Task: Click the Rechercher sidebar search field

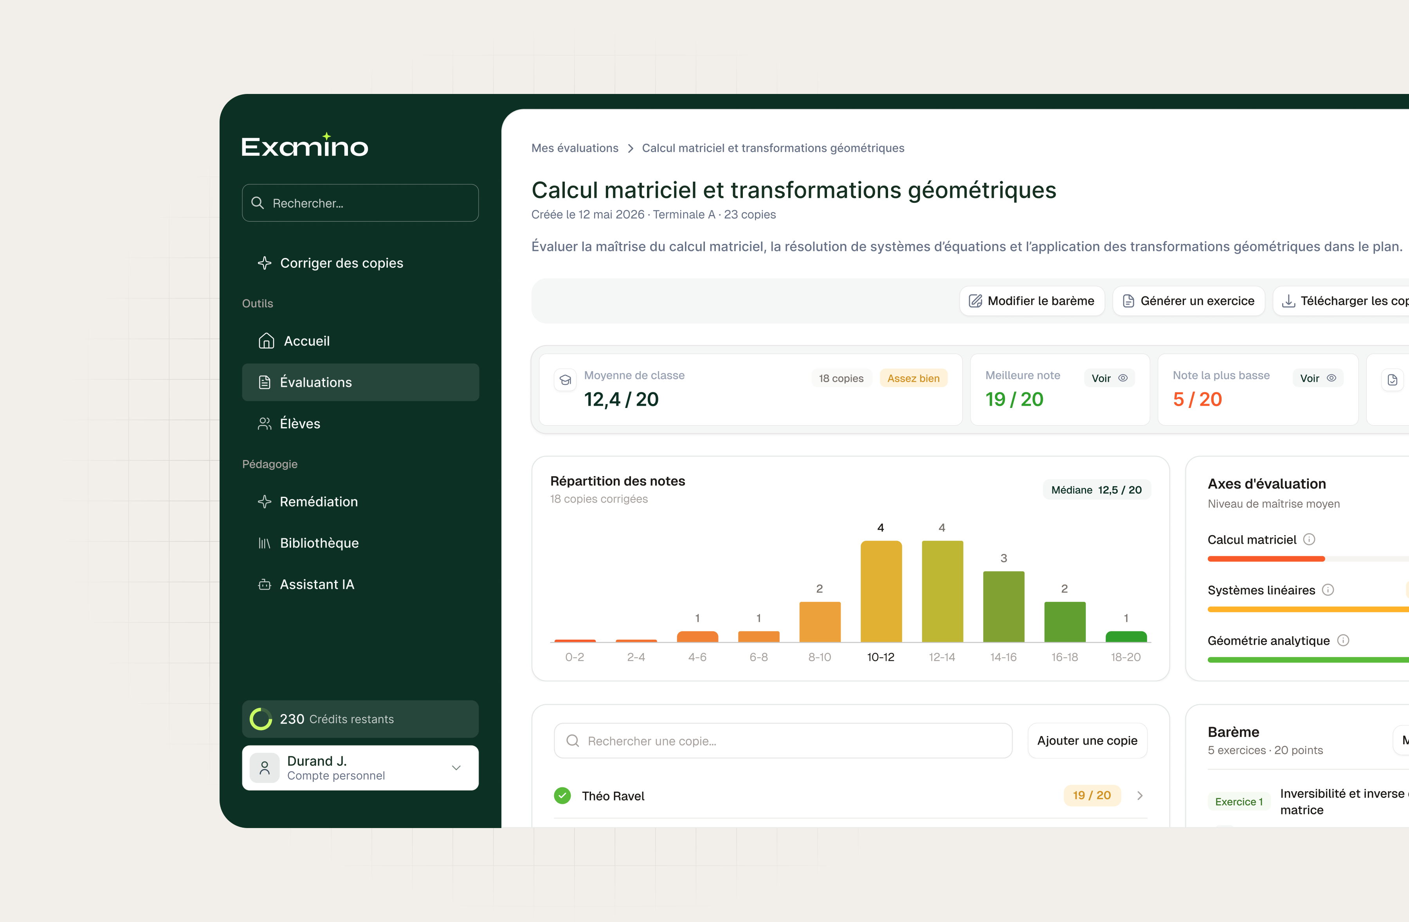Action: [360, 203]
